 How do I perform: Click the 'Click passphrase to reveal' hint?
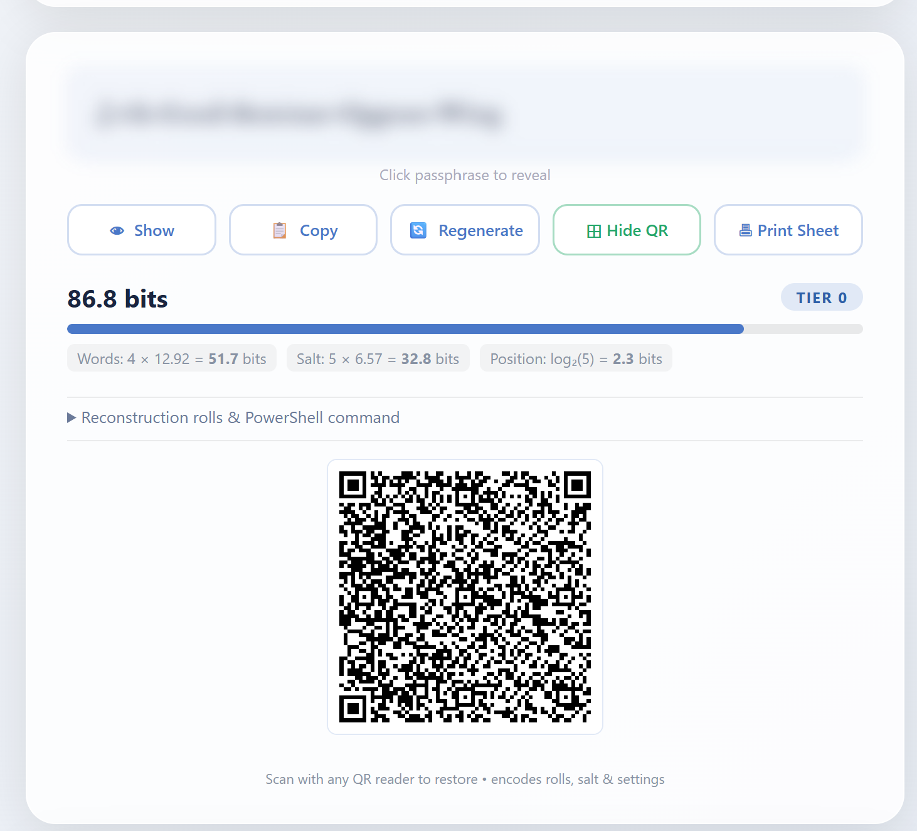465,175
